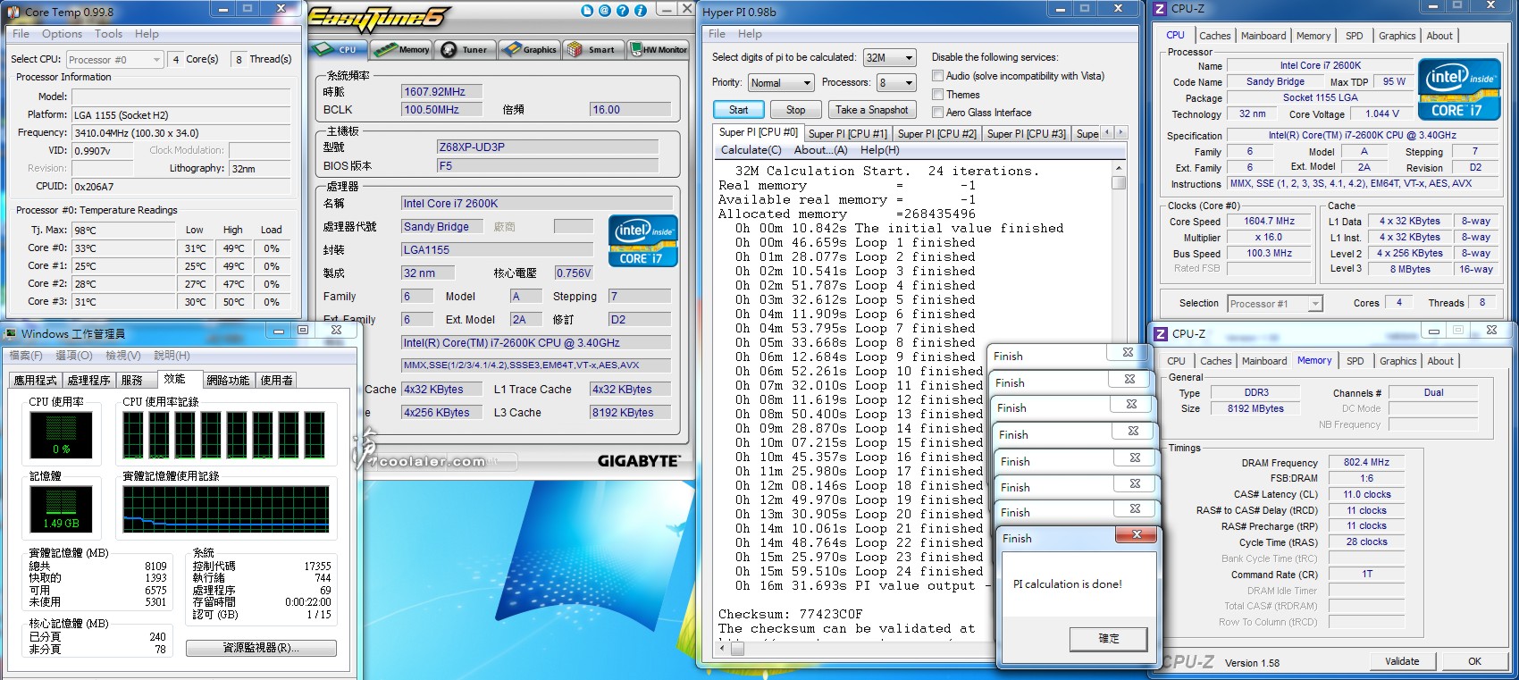Open the 處理程序 tab in Task Manager
This screenshot has height=680, width=1519.
89,380
